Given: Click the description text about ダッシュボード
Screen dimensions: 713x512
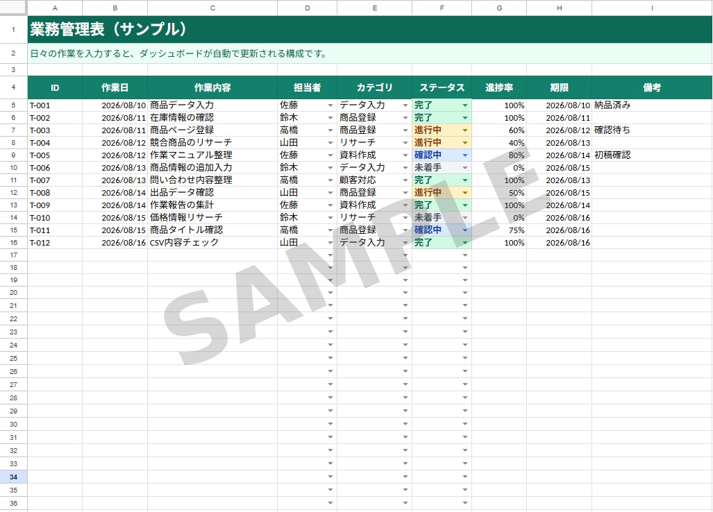Looking at the screenshot, I should (x=178, y=53).
